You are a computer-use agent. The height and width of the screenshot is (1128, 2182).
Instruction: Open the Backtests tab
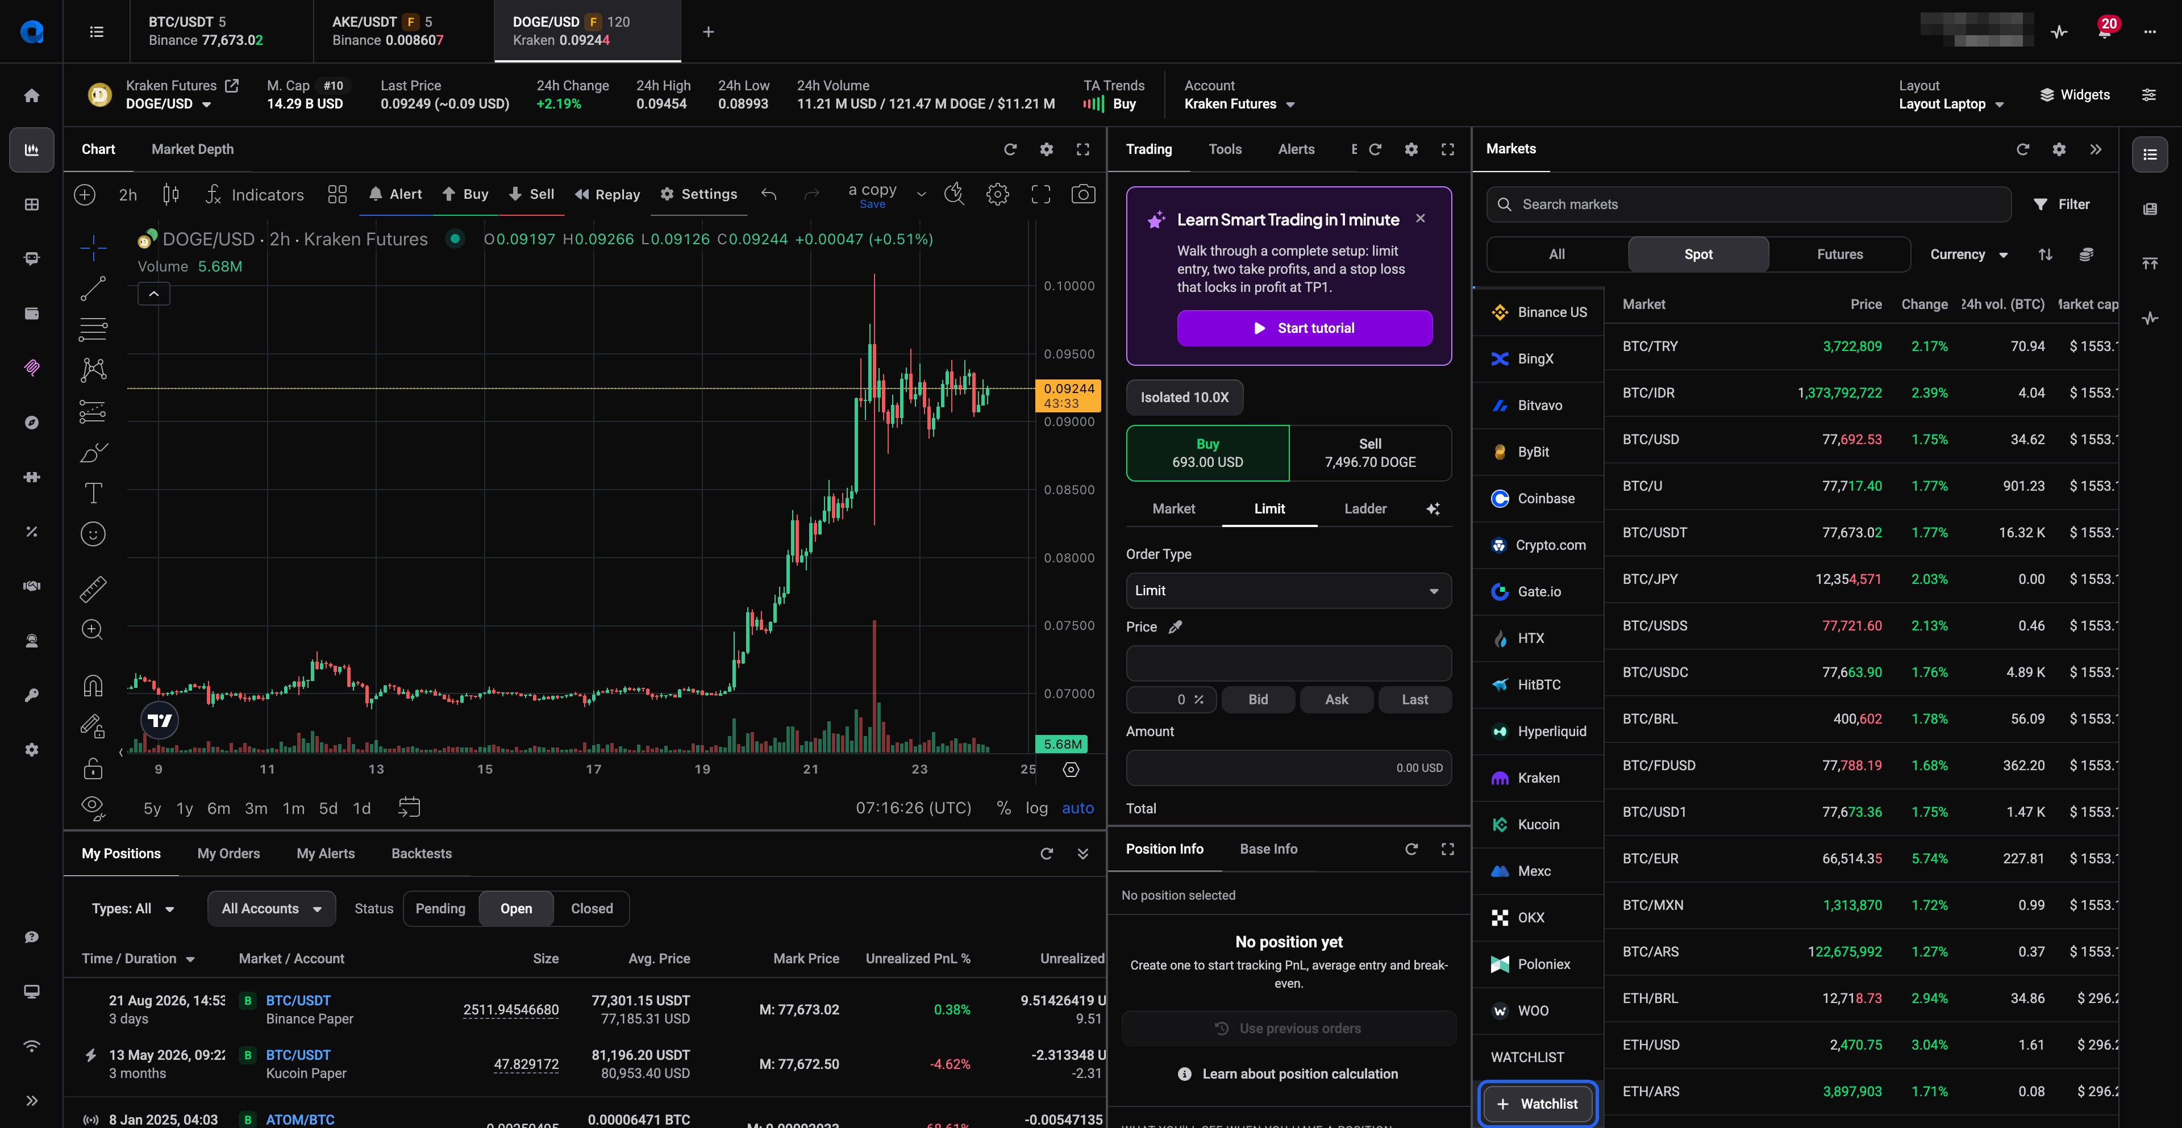point(421,854)
